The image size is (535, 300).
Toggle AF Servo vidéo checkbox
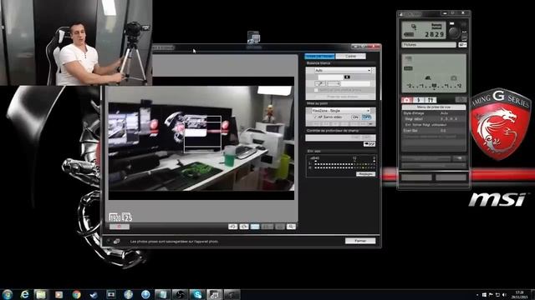[x=315, y=117]
